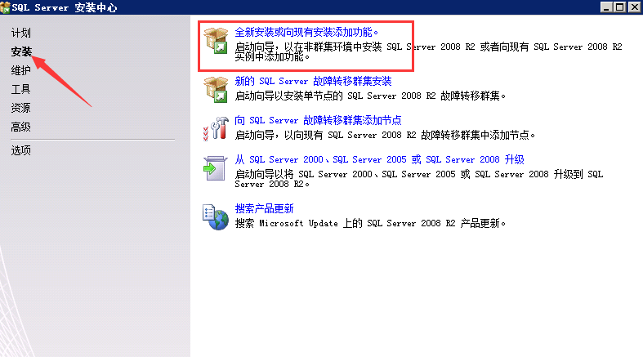Click the SQL Server title bar icon
Image resolution: width=643 pixels, height=357 pixels.
(5, 7)
